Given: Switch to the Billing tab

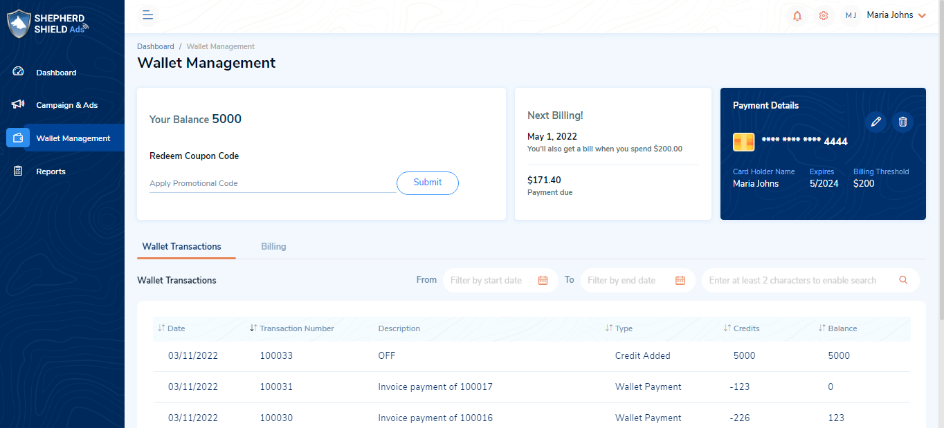Looking at the screenshot, I should (x=273, y=246).
